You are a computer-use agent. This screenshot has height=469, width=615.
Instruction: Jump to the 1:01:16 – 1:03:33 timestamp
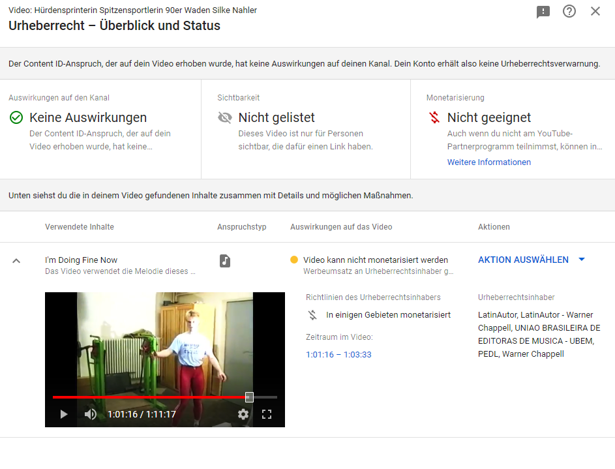click(x=338, y=355)
